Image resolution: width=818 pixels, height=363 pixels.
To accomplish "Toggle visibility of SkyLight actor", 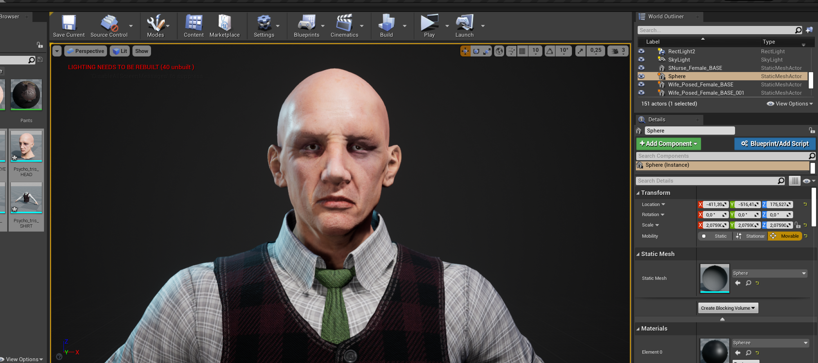I will point(641,59).
